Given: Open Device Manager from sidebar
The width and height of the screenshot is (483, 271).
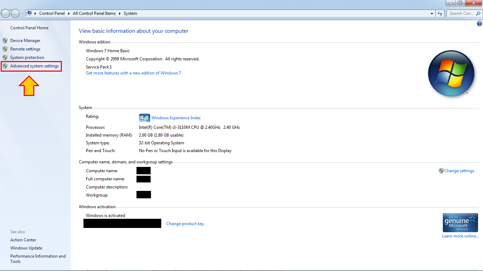Looking at the screenshot, I should [x=25, y=41].
